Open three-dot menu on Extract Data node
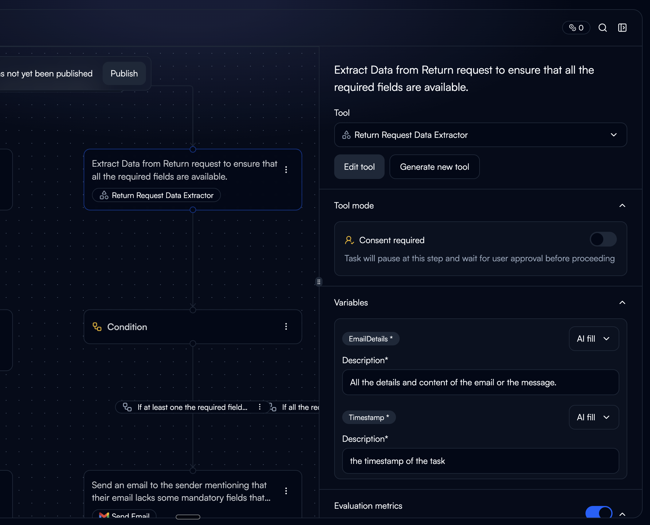This screenshot has width=650, height=525. click(x=286, y=170)
